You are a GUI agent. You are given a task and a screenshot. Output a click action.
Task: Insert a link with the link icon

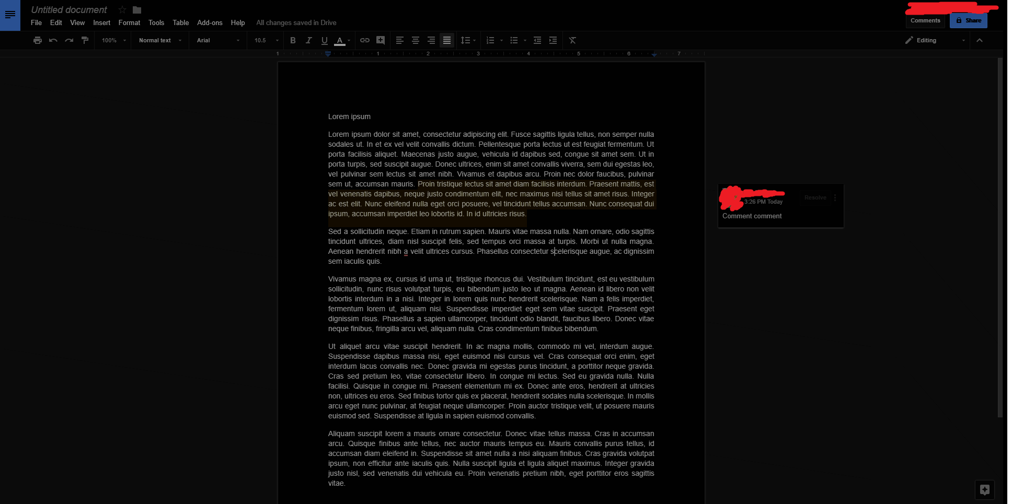pyautogui.click(x=365, y=40)
